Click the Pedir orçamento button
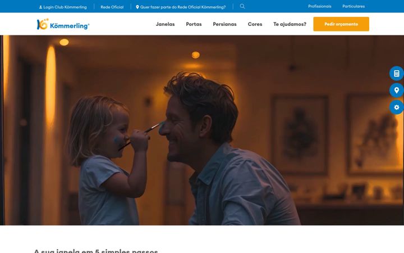 (341, 24)
